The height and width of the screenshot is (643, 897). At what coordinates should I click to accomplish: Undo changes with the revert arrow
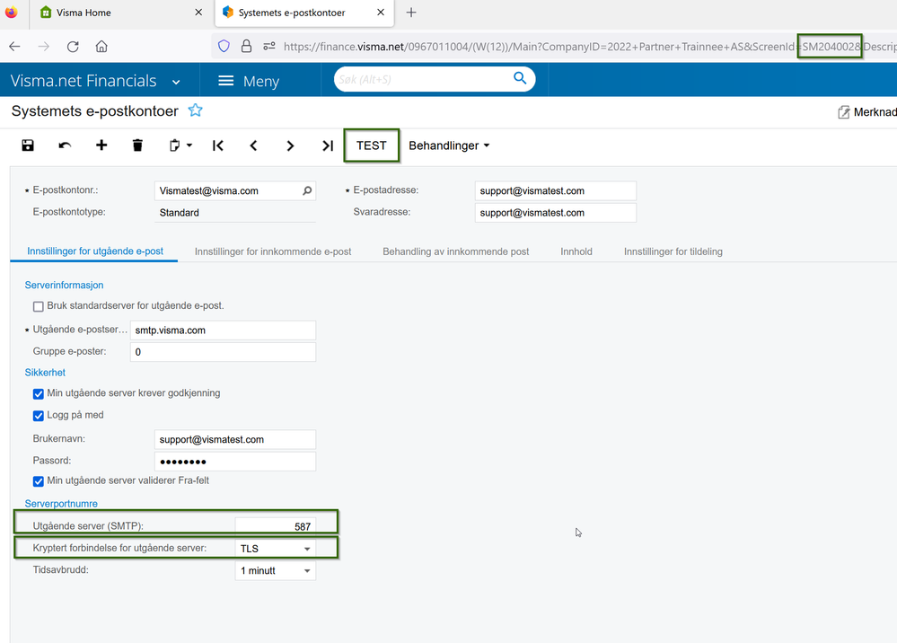click(65, 145)
